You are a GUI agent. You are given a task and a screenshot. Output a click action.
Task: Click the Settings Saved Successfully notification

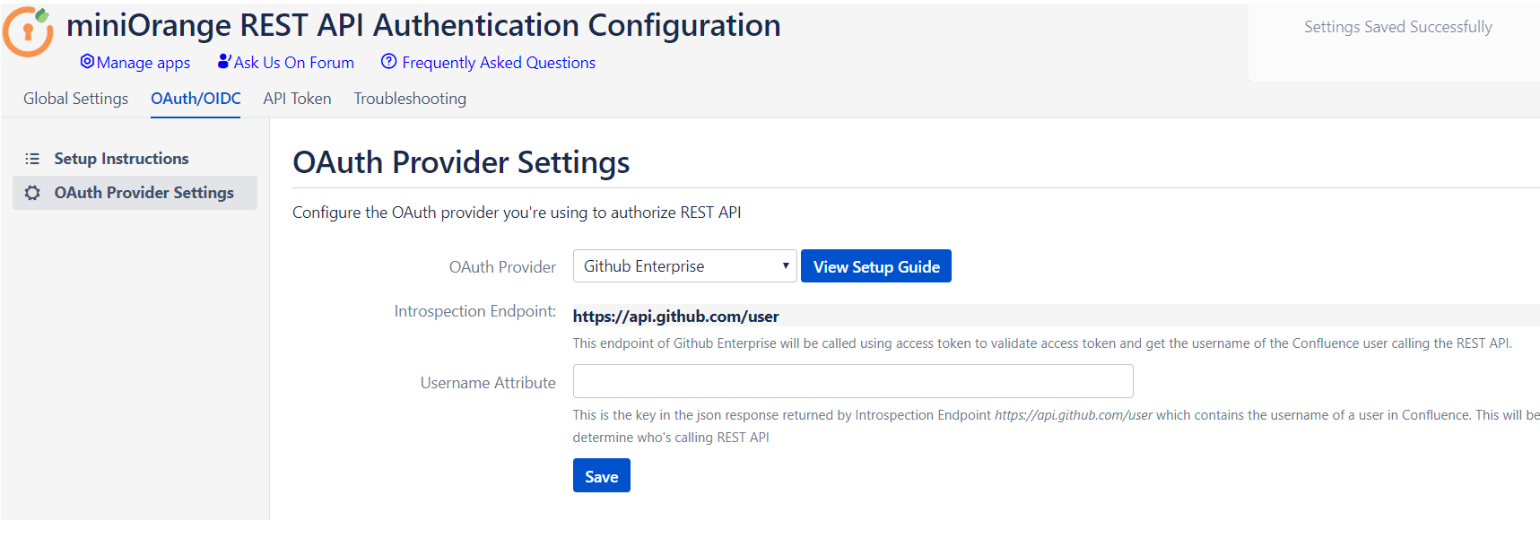tap(1397, 27)
